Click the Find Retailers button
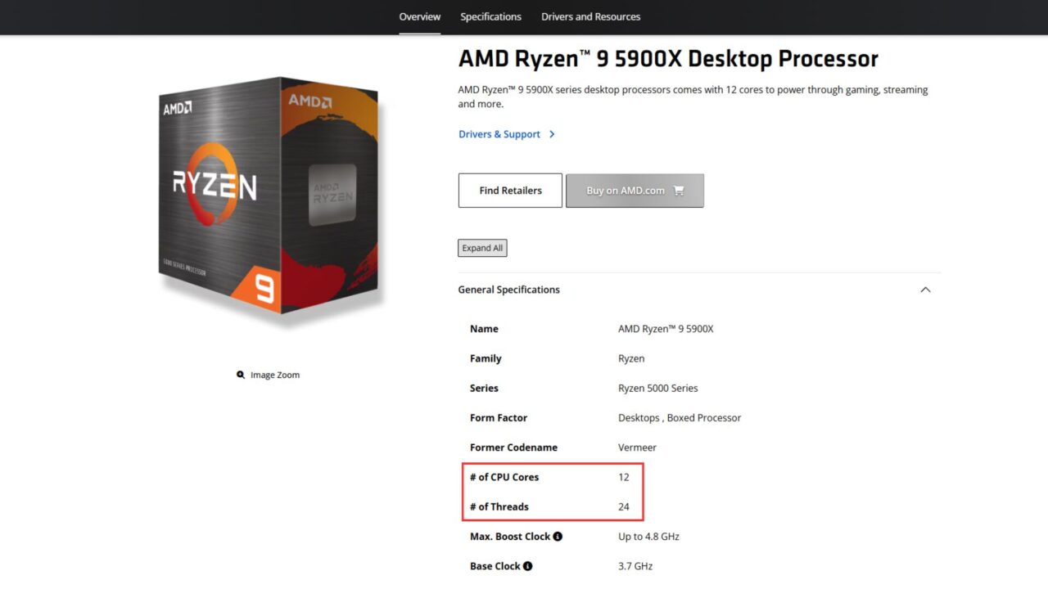Screen dimensions: 1048x589 point(509,190)
